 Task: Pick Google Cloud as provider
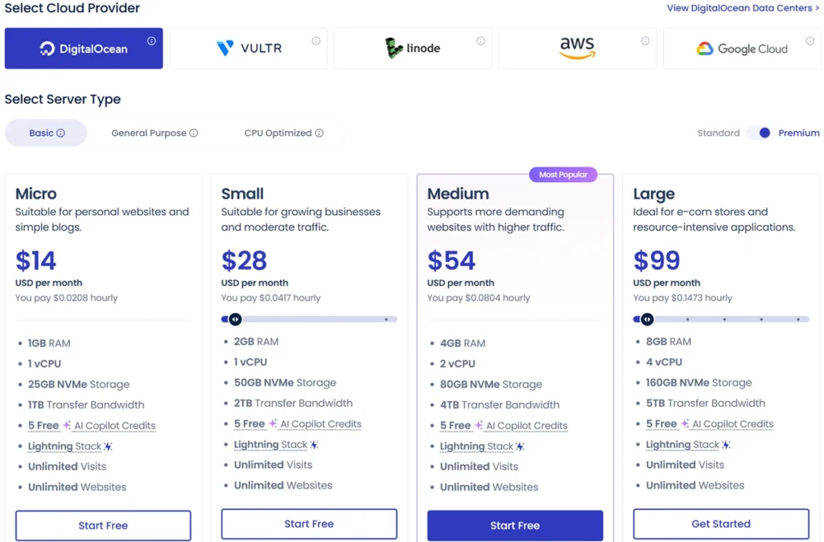coord(741,48)
